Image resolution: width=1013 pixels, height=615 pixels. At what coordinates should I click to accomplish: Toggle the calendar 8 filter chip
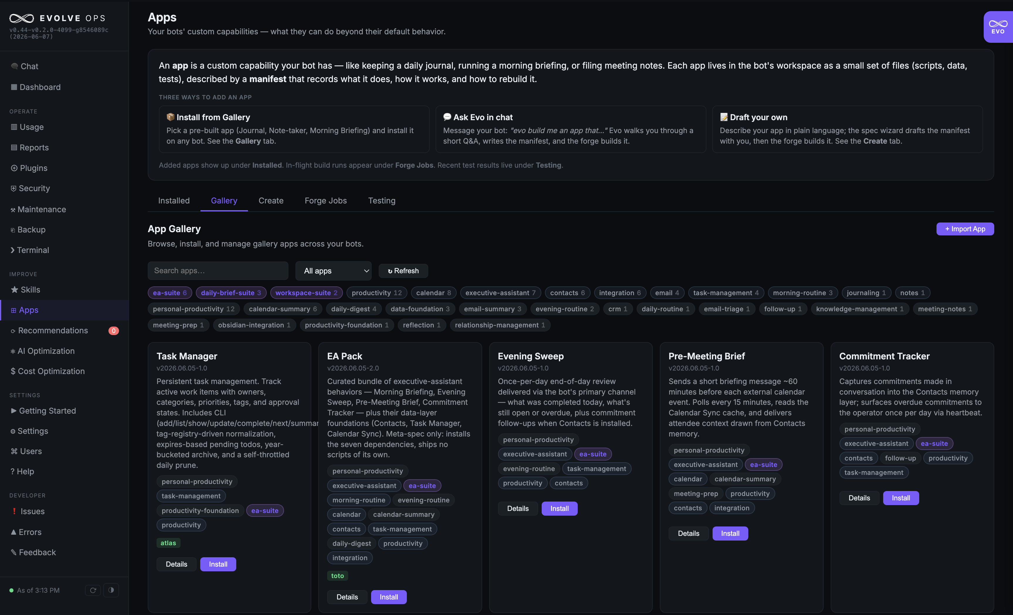tap(434, 293)
